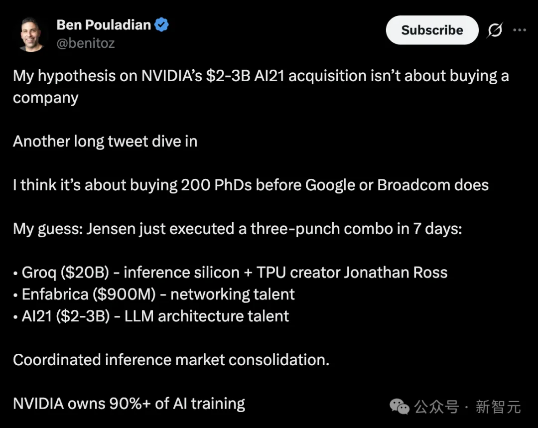Click the 公众号 watermark label
The height and width of the screenshot is (428, 538).
pyautogui.click(x=436, y=407)
